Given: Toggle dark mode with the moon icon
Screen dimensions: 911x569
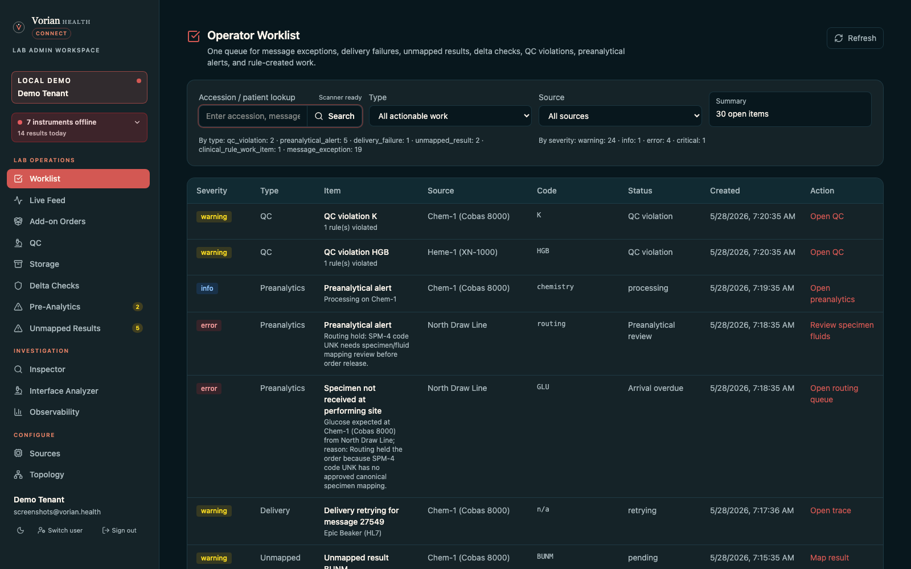Looking at the screenshot, I should click(20, 530).
